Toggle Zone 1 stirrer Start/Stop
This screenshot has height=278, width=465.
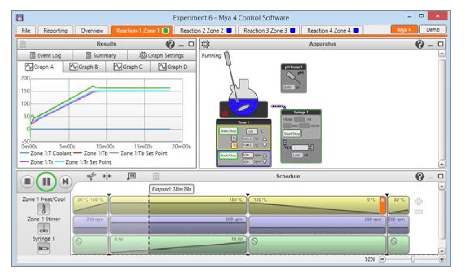click(x=228, y=155)
